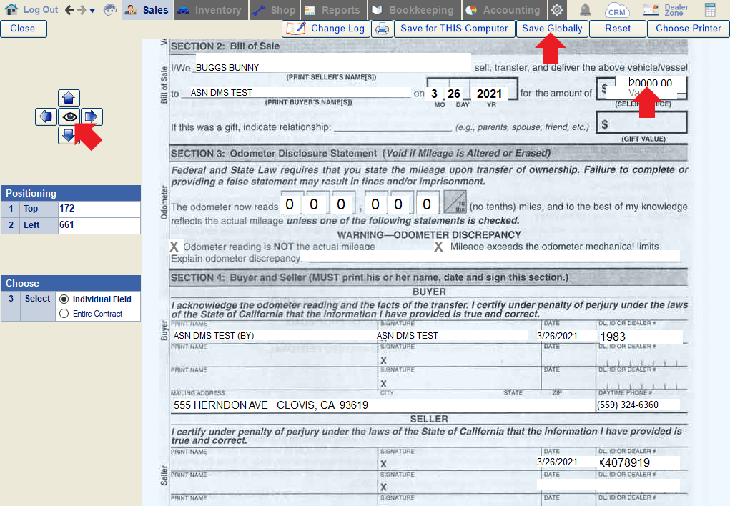The image size is (730, 506).
Task: Click Save Globally
Action: pos(552,29)
